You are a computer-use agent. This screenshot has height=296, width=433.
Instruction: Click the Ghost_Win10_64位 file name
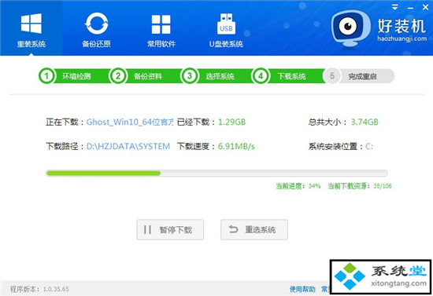(130, 122)
